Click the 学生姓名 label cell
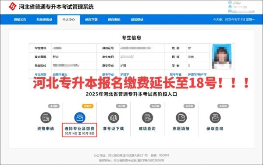This screenshot has width=263, height=165. pyautogui.click(x=40, y=48)
